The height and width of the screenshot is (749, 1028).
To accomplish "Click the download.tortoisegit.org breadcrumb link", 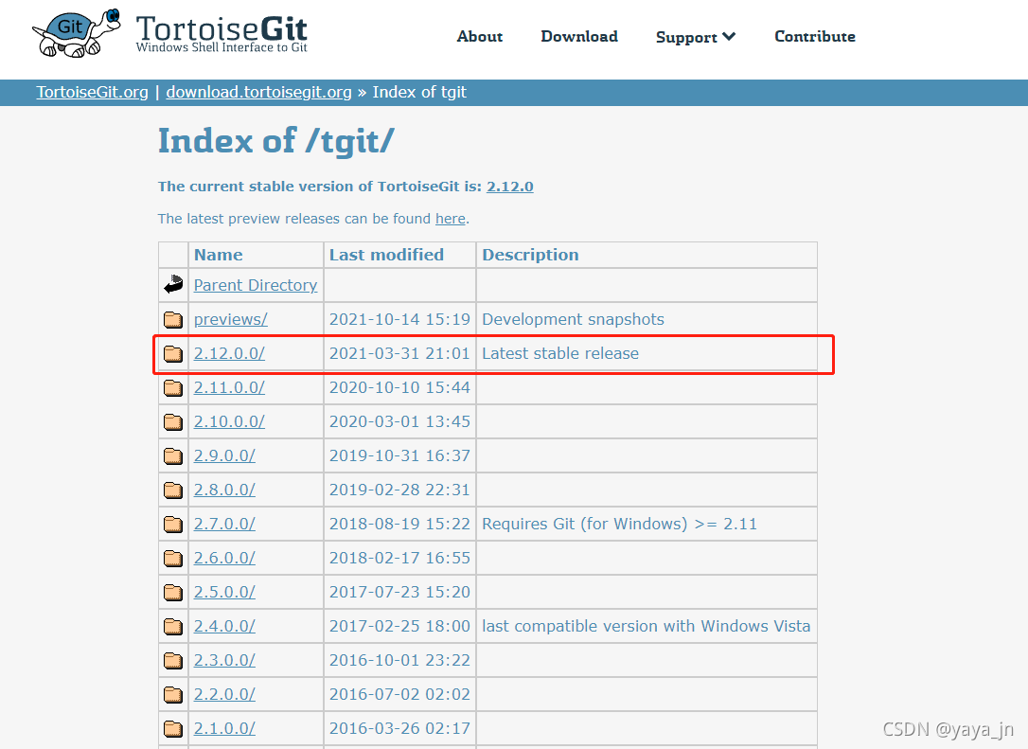I will coord(259,92).
